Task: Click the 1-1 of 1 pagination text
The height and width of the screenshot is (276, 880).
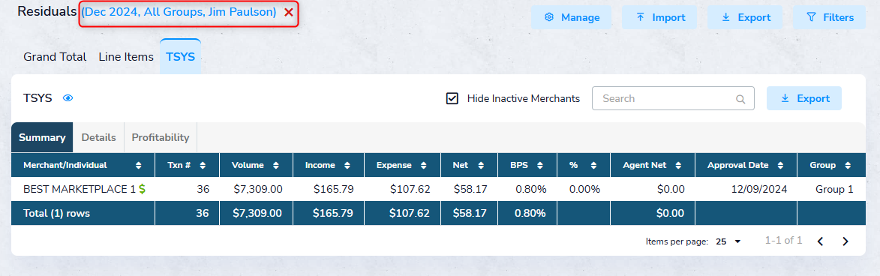Action: coord(783,241)
